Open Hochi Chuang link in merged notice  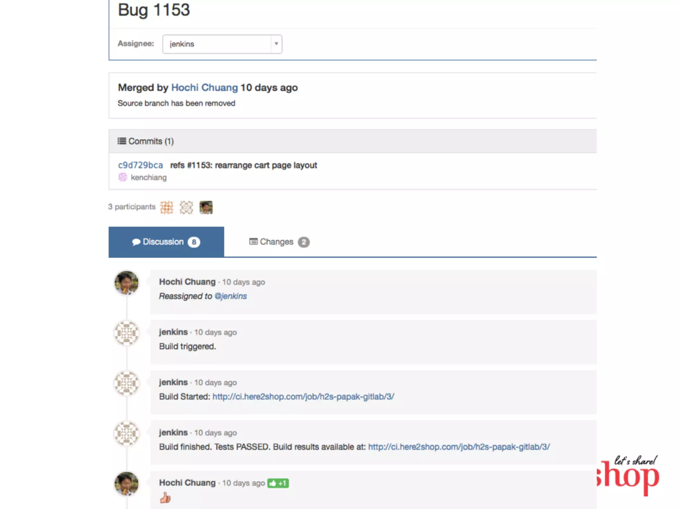[x=205, y=87]
